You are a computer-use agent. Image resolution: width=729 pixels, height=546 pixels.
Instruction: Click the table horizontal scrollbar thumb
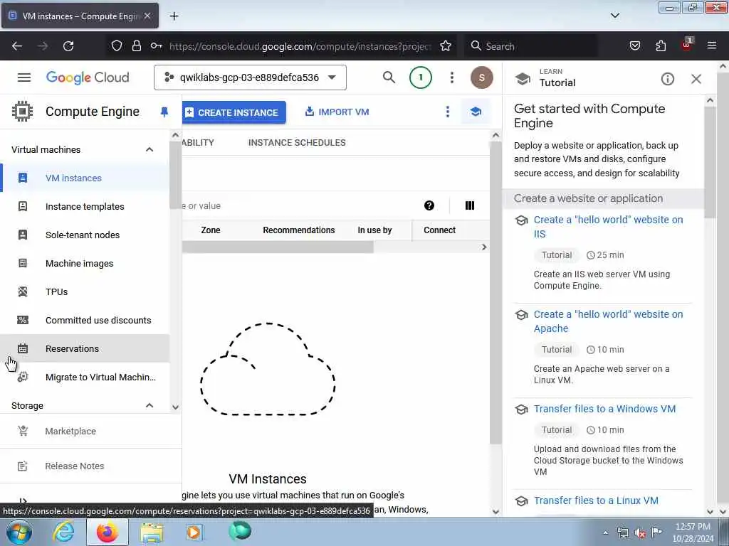point(278,247)
